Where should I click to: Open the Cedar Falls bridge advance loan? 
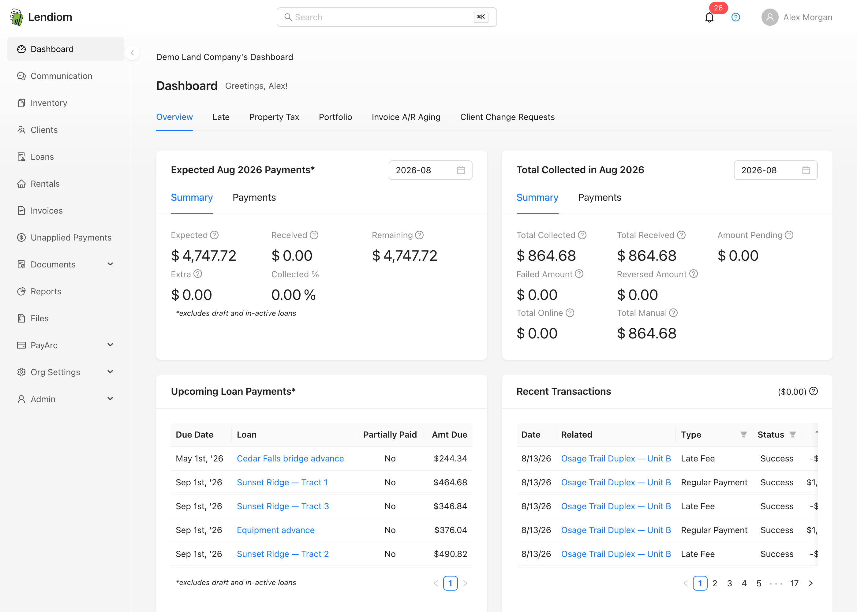(x=290, y=459)
